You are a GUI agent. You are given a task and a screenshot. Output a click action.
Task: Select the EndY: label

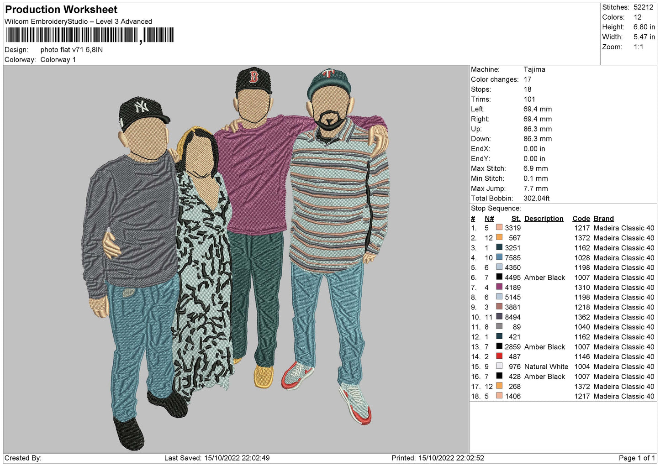[480, 159]
